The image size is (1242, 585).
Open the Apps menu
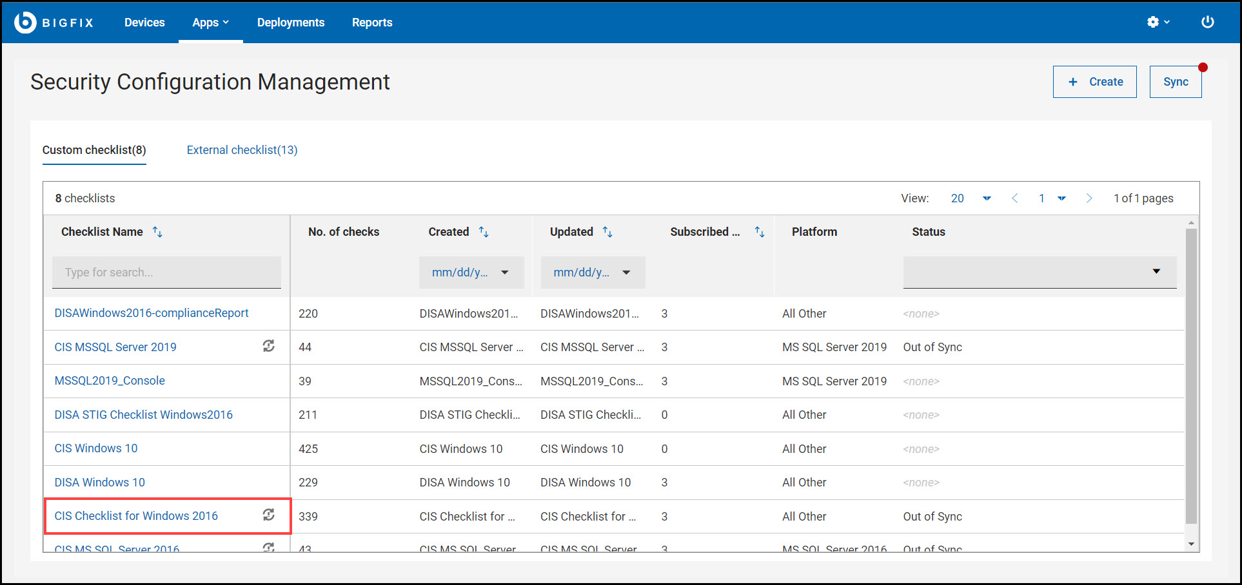210,23
